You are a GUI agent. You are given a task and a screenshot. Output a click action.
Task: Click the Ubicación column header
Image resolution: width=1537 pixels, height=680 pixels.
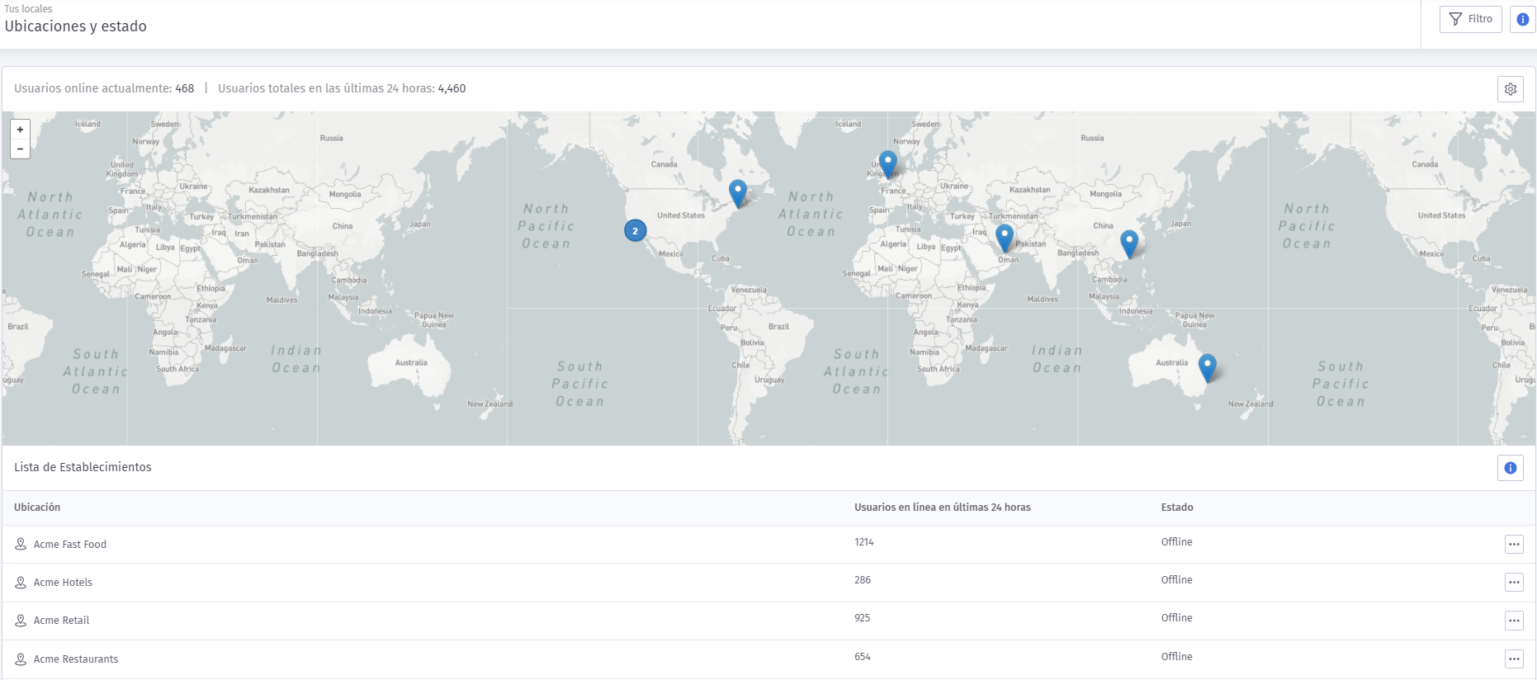point(37,508)
